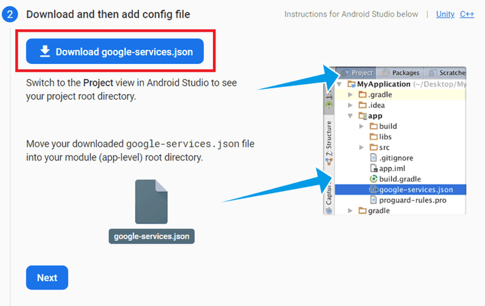
Task: Click the Structure panel icon on side strip
Action: coord(329,162)
